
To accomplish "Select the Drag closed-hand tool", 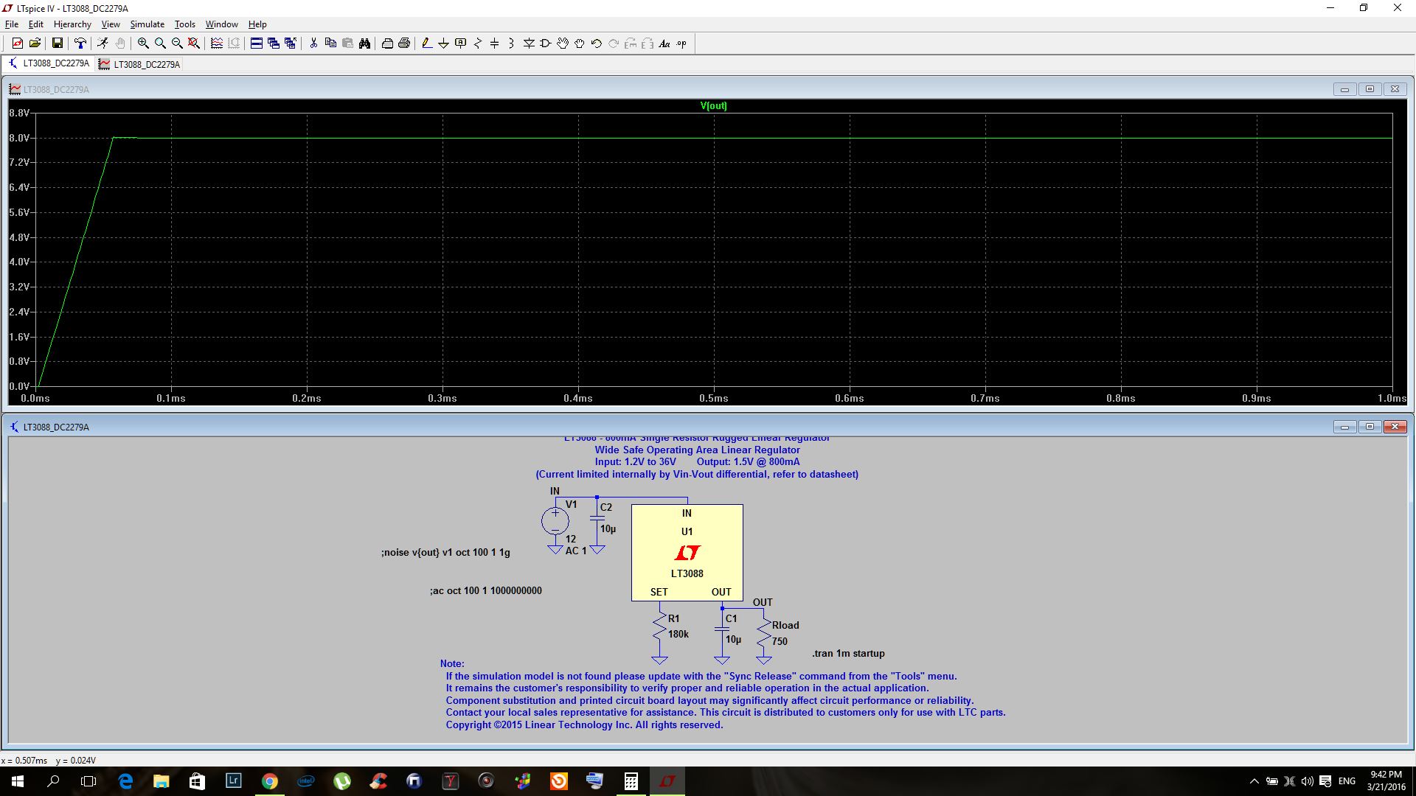I will point(580,43).
